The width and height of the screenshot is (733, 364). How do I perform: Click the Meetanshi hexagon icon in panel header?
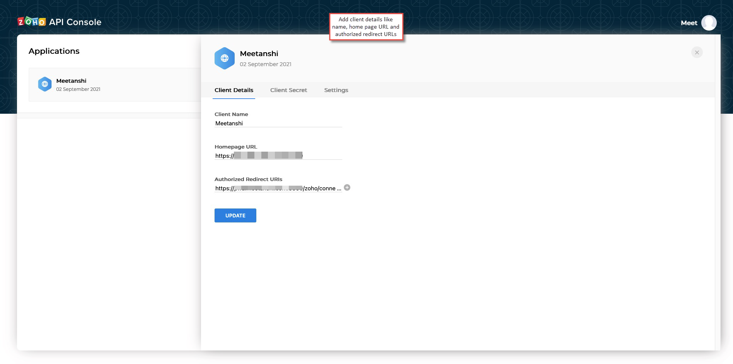pyautogui.click(x=225, y=58)
